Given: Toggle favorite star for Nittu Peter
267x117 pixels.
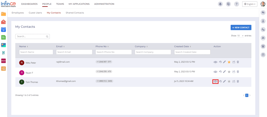Looking at the screenshot, I should (x=229, y=62).
